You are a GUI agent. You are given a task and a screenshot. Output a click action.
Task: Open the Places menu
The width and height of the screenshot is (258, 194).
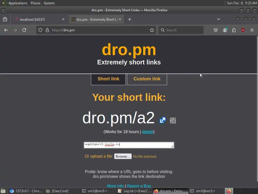35,3
